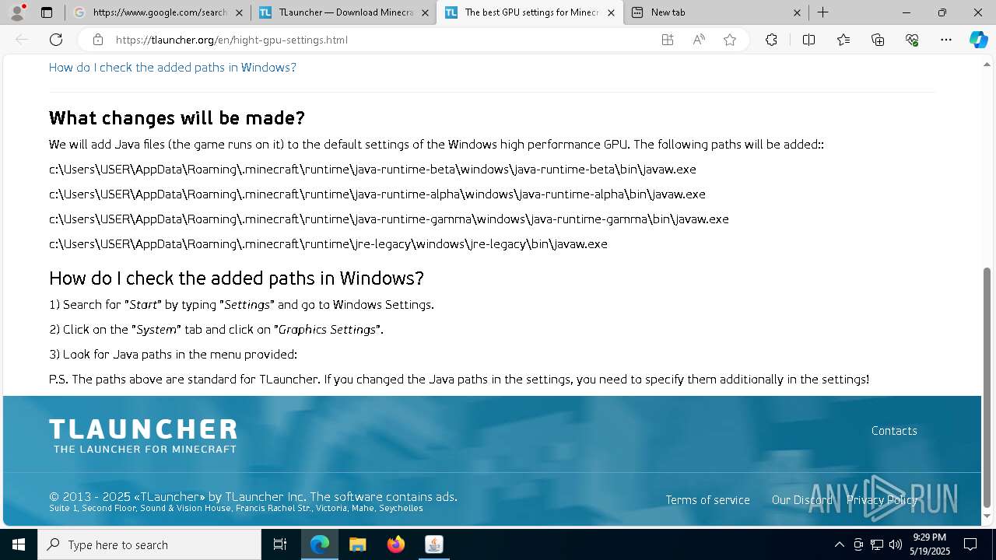Open the Edge profile avatar icon
This screenshot has height=560, width=996.
16,12
